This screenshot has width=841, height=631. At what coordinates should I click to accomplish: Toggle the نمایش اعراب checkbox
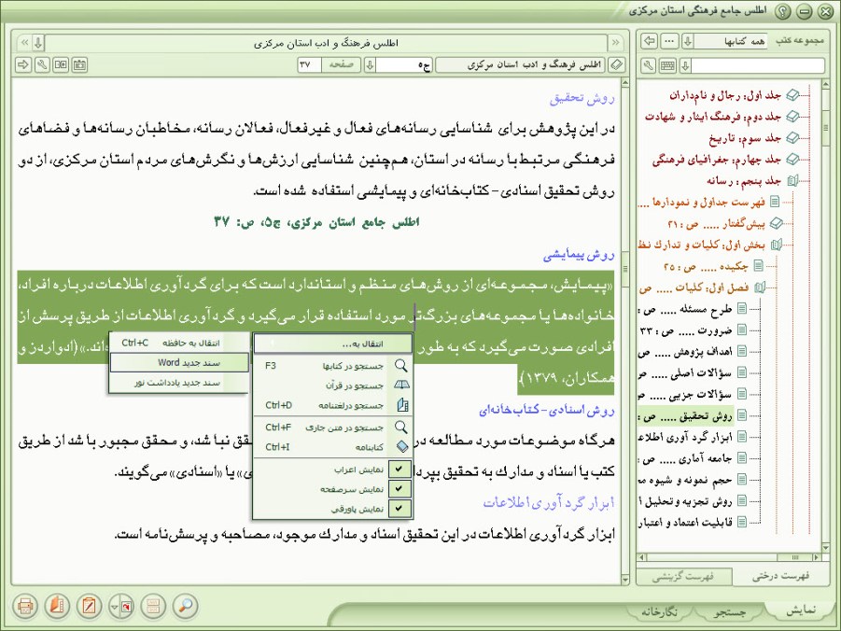click(x=399, y=469)
